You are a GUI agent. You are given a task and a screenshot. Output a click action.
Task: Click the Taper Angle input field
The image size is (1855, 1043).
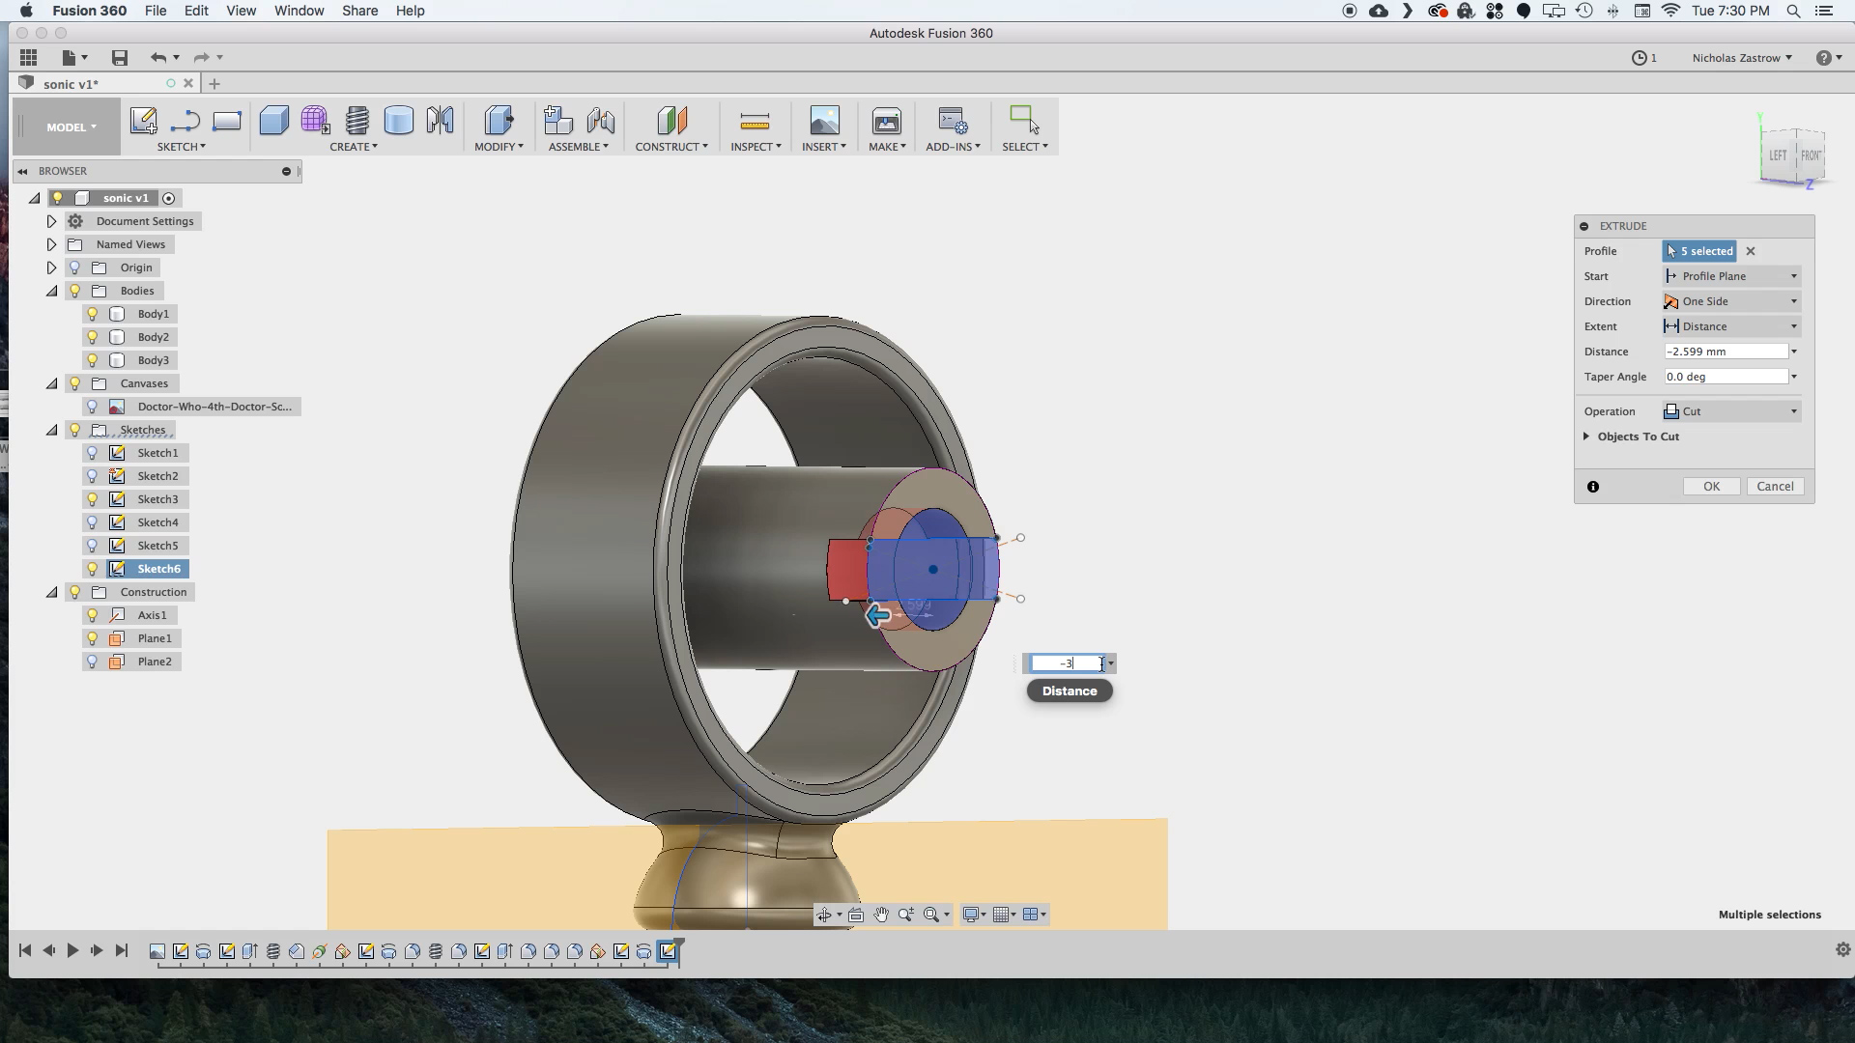click(x=1726, y=377)
